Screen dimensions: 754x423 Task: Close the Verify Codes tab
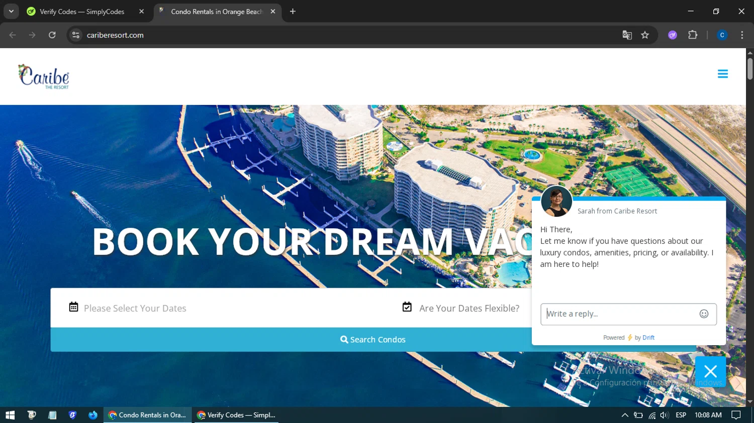pyautogui.click(x=141, y=12)
